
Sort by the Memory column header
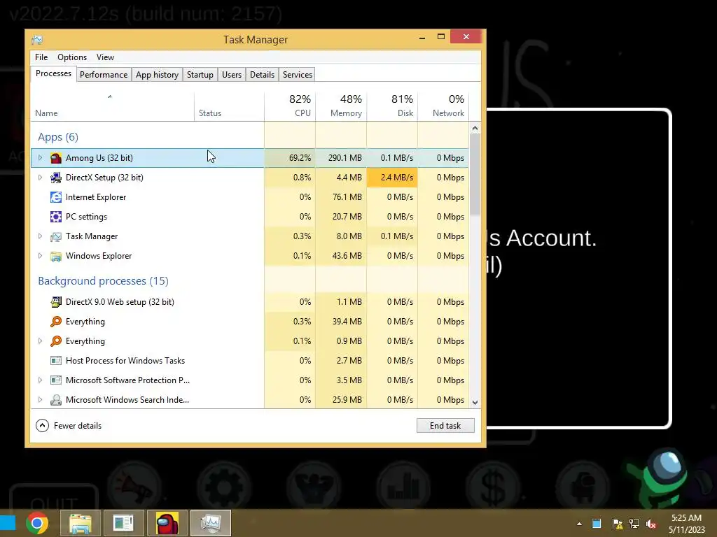[341, 106]
